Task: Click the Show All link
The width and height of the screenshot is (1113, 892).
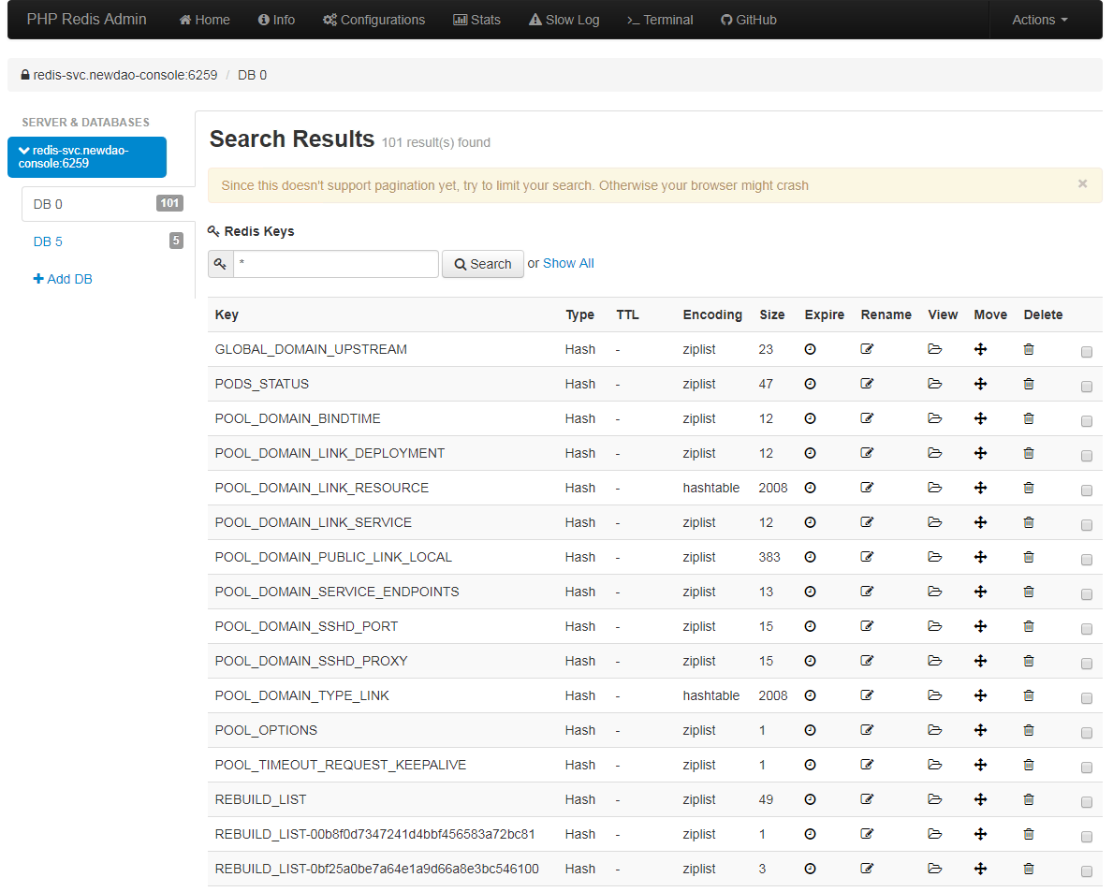Action: point(568,263)
